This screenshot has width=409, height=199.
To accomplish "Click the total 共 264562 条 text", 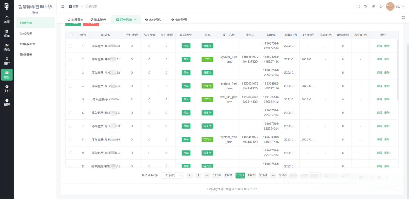I will [150, 175].
